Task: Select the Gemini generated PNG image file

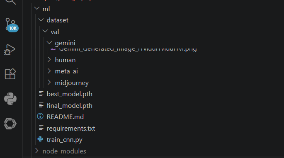Action: [128, 49]
